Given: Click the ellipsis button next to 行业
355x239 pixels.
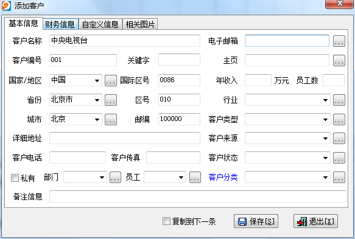Looking at the screenshot, I should (339, 100).
